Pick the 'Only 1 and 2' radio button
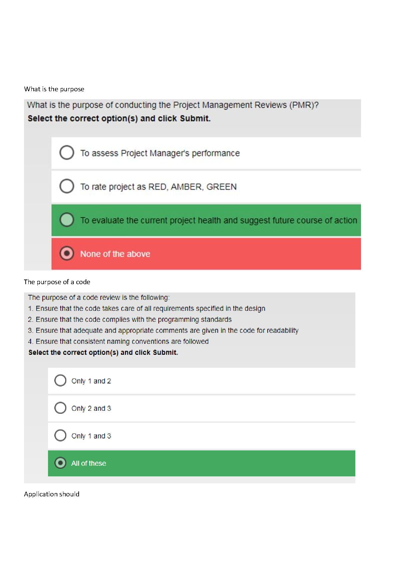 coord(60,380)
